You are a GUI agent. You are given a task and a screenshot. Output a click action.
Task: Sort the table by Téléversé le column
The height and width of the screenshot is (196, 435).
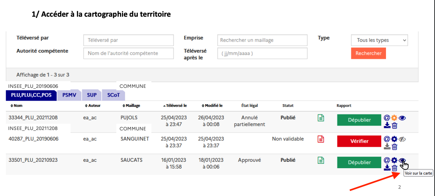click(x=174, y=106)
